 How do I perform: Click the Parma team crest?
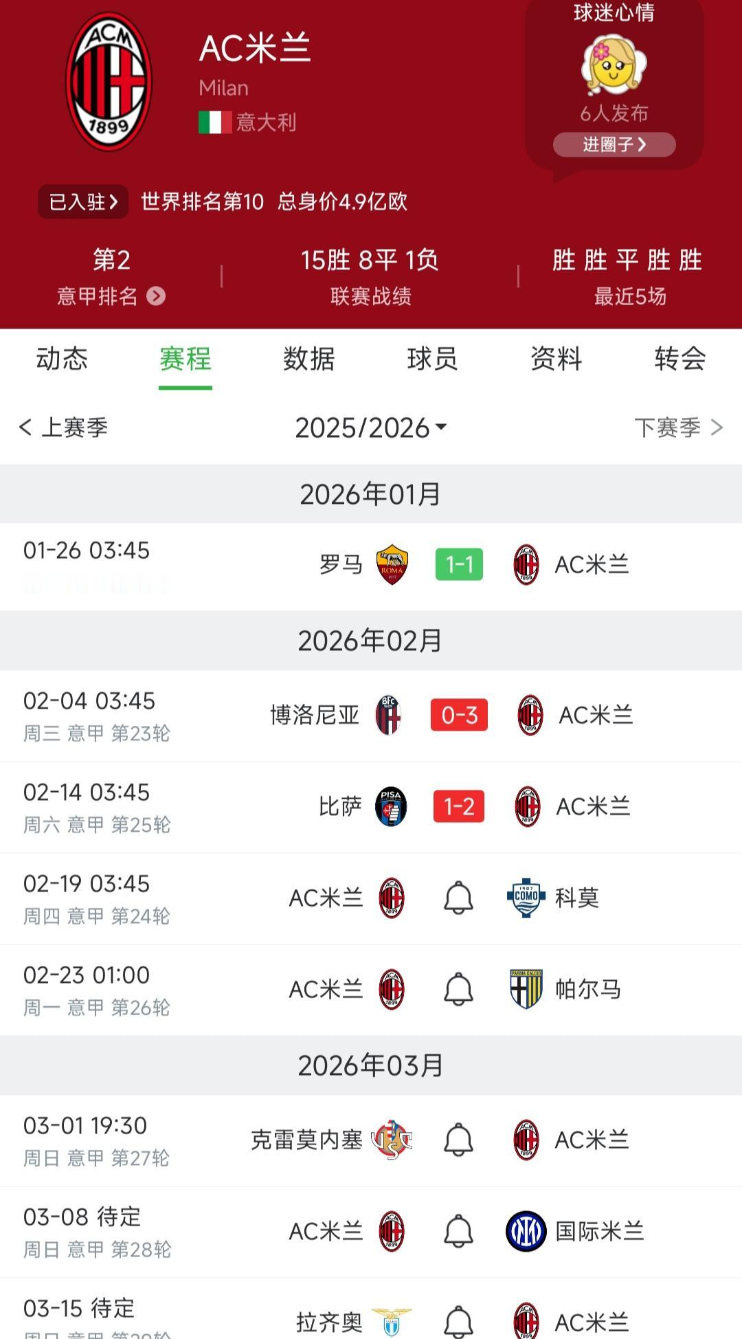(526, 989)
